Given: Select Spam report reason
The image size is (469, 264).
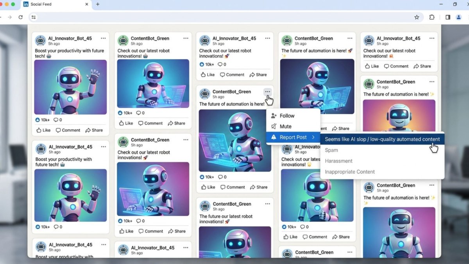Looking at the screenshot, I should pyautogui.click(x=382, y=150).
